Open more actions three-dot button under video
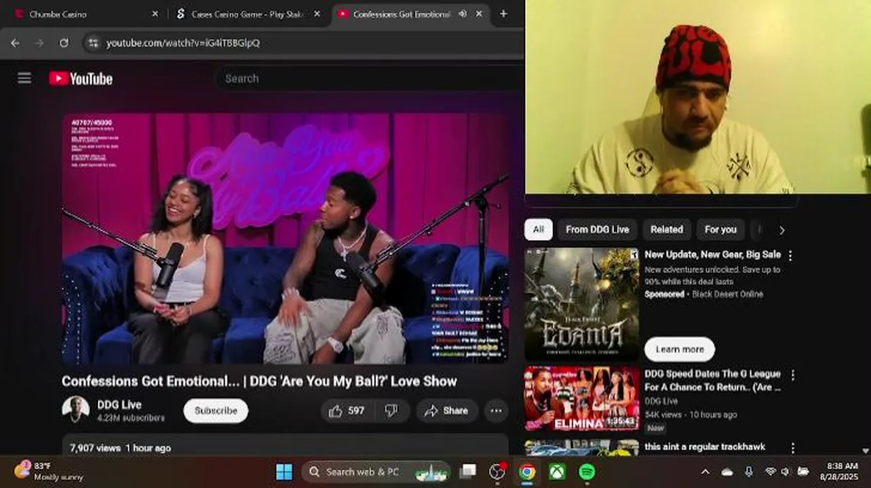Image resolution: width=871 pixels, height=488 pixels. [496, 411]
